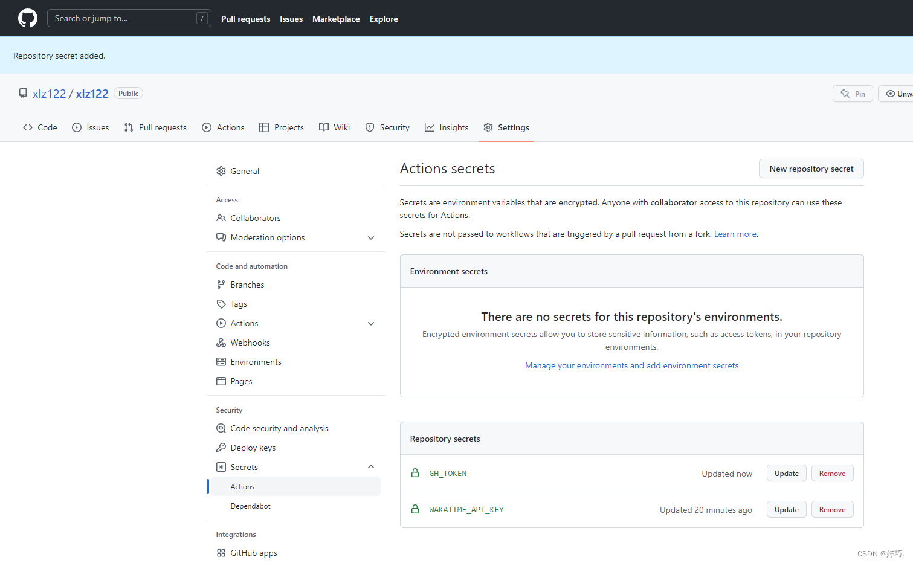
Task: Click the Public visibility badge
Action: 128,94
